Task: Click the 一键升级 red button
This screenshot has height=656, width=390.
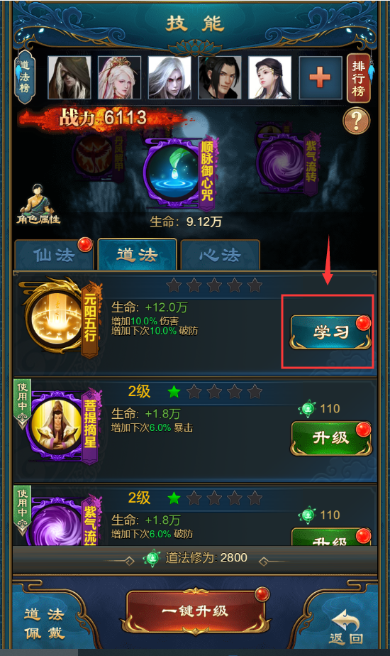Action: click(195, 611)
